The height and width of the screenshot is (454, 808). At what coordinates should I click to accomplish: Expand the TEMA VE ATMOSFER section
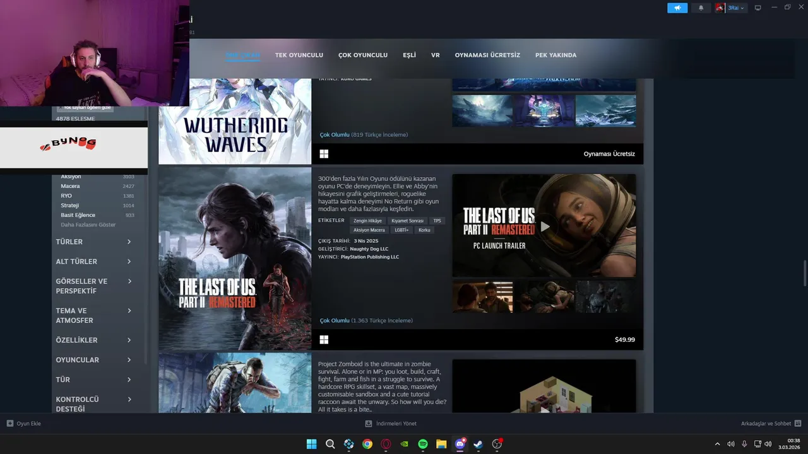coord(93,315)
